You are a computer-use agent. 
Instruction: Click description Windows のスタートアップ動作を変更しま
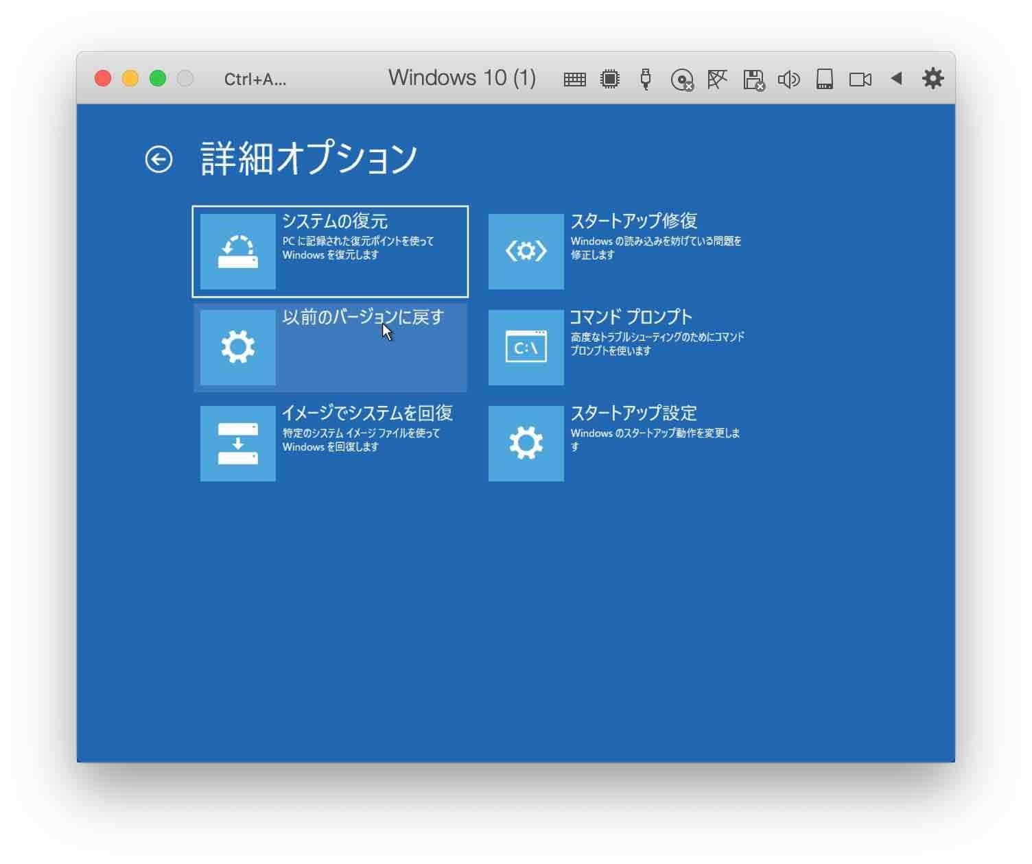click(x=655, y=433)
